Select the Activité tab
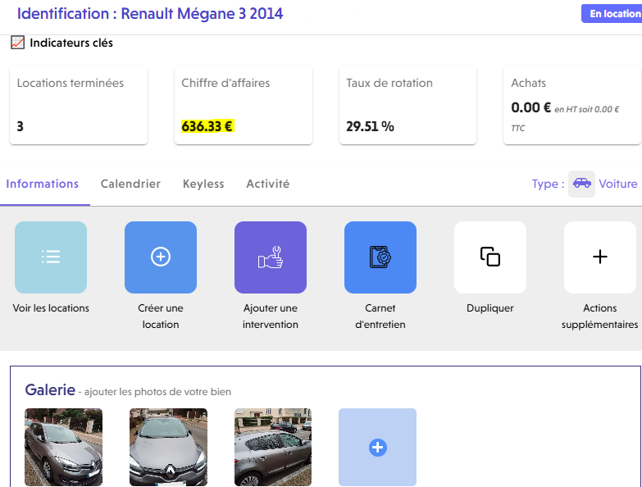The height and width of the screenshot is (487, 642). (x=267, y=184)
